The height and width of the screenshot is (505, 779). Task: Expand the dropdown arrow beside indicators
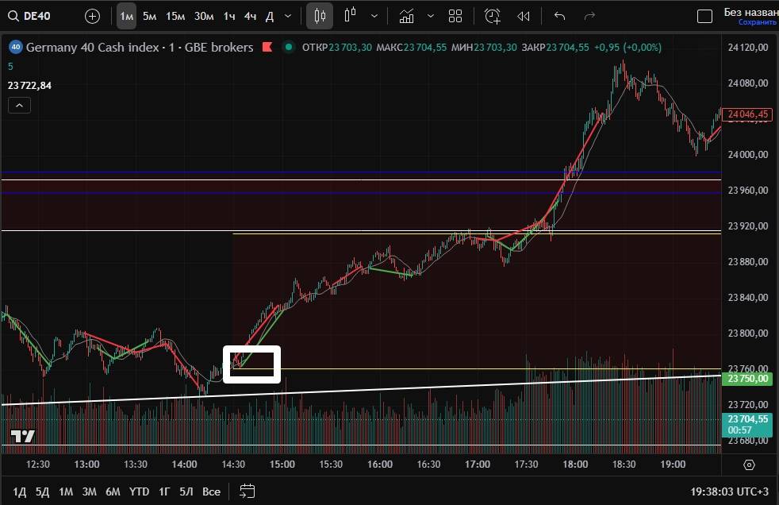click(431, 16)
